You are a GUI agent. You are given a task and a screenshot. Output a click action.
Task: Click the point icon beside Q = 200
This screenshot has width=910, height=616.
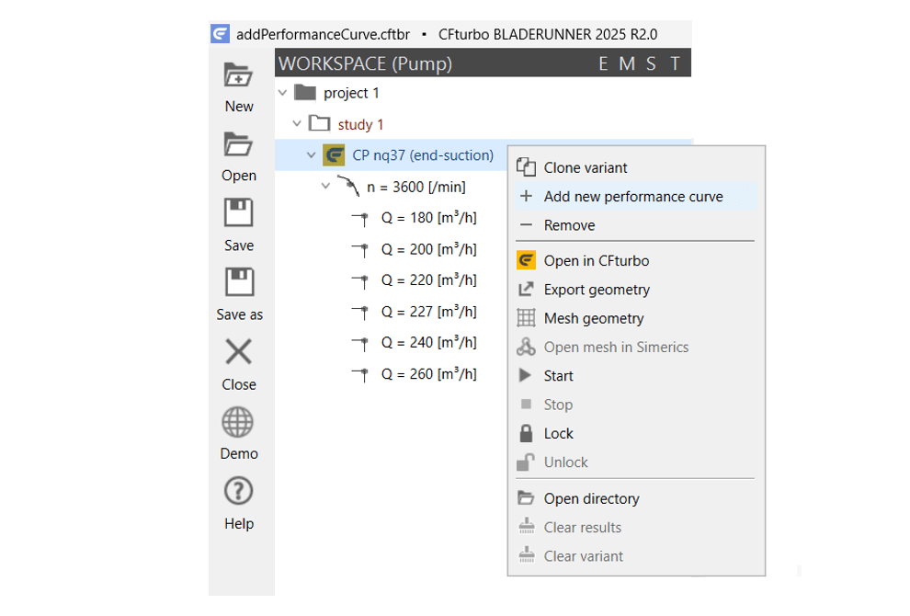[361, 250]
